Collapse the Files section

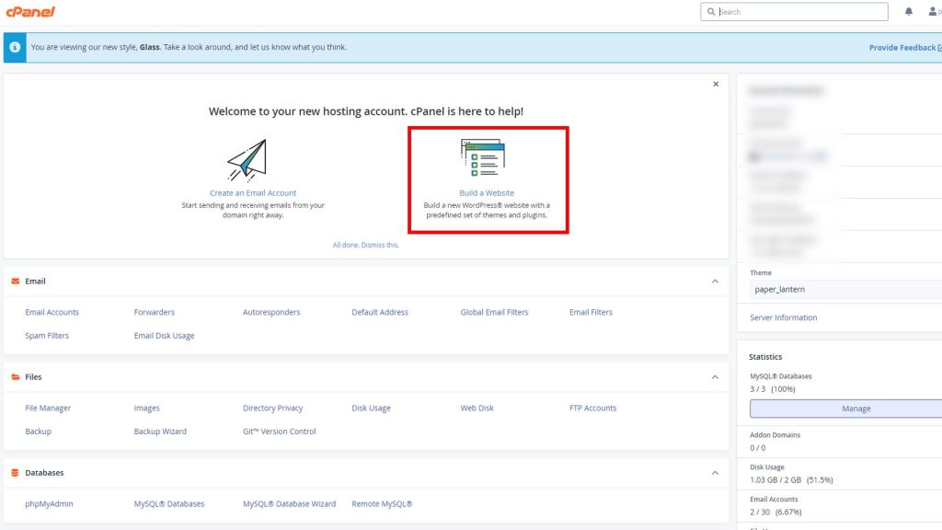pos(715,377)
